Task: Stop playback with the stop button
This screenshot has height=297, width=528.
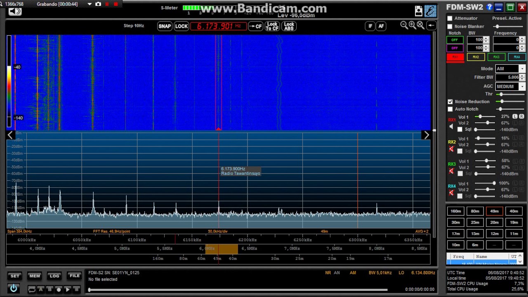Action: point(77,289)
